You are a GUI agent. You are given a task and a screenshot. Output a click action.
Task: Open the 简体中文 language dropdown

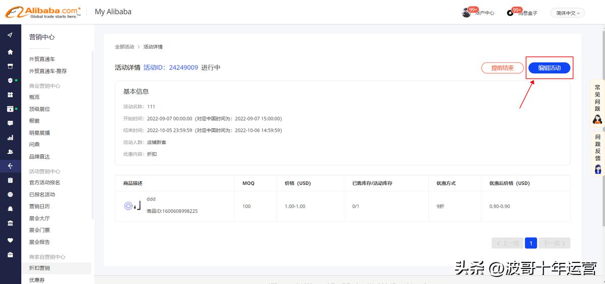568,13
